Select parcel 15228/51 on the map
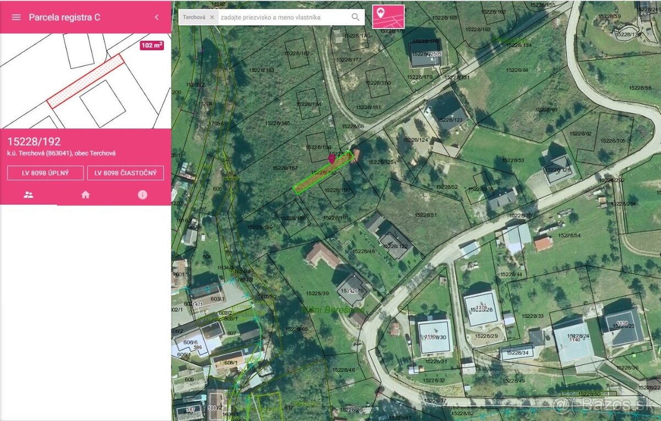 [425, 215]
